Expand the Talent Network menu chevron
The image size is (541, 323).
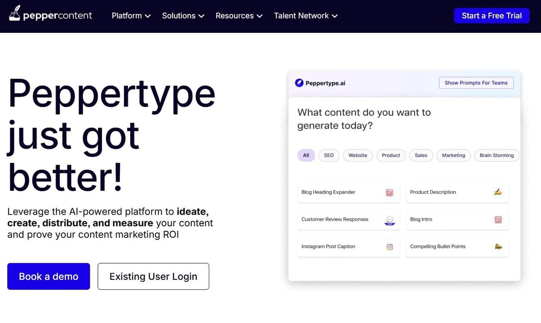pos(335,16)
